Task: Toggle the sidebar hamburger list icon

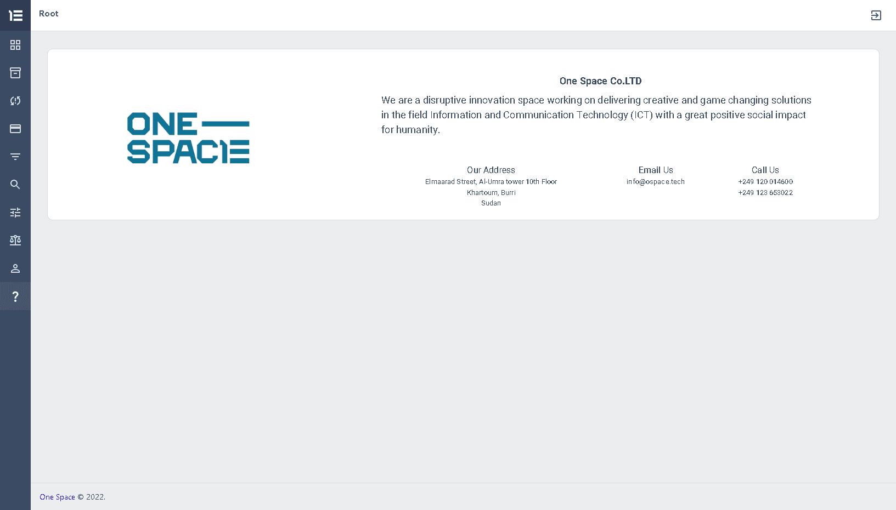Action: [x=15, y=15]
